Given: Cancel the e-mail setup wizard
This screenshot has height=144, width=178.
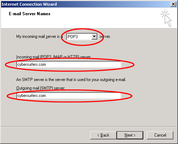Looking at the screenshot, I should [160, 135].
